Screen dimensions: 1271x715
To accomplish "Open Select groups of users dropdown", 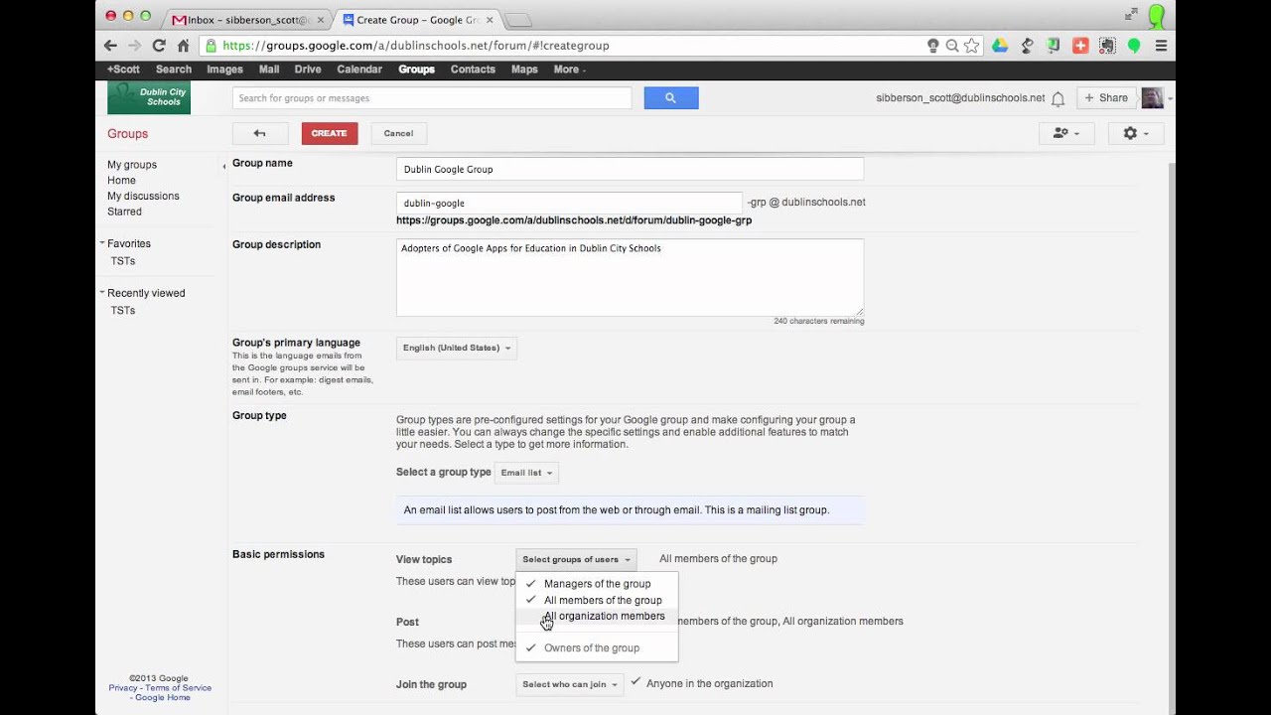I will point(576,559).
